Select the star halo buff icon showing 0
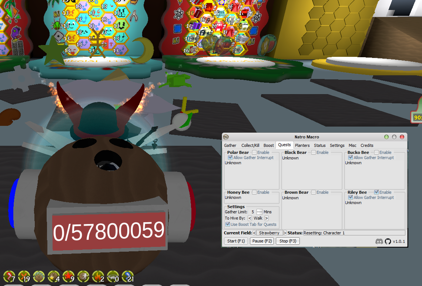 (113, 276)
